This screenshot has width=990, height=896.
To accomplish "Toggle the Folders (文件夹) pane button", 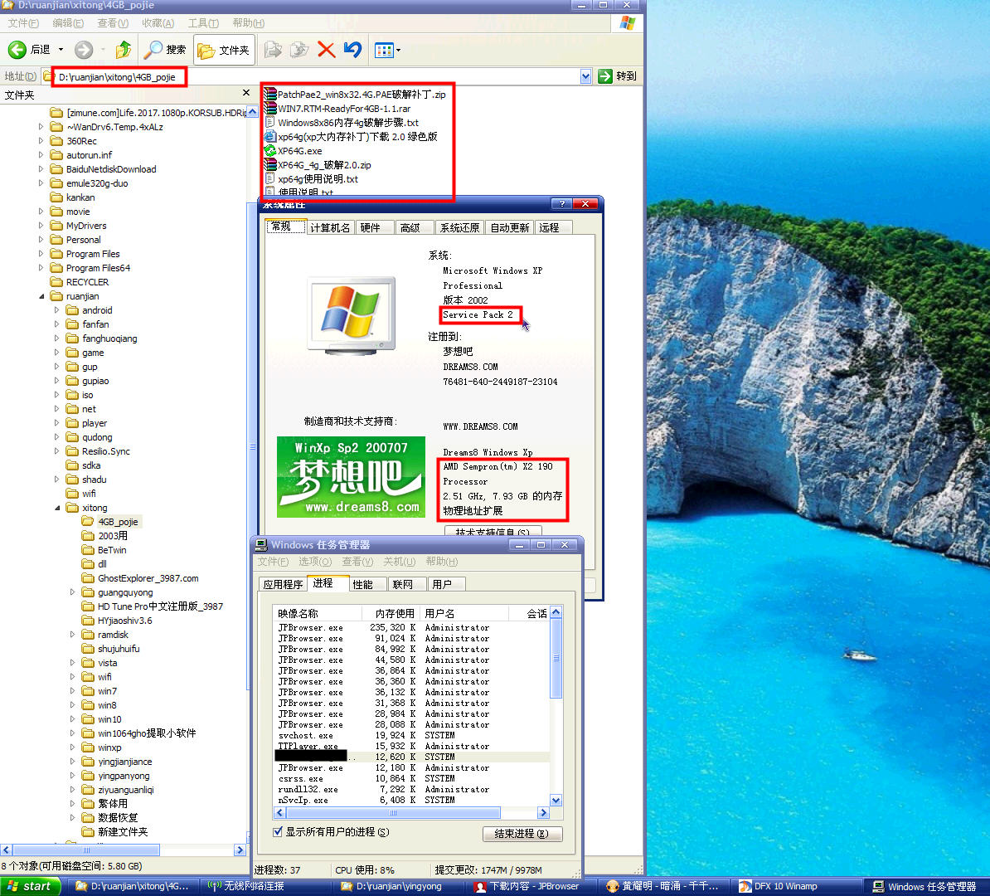I will tap(224, 50).
